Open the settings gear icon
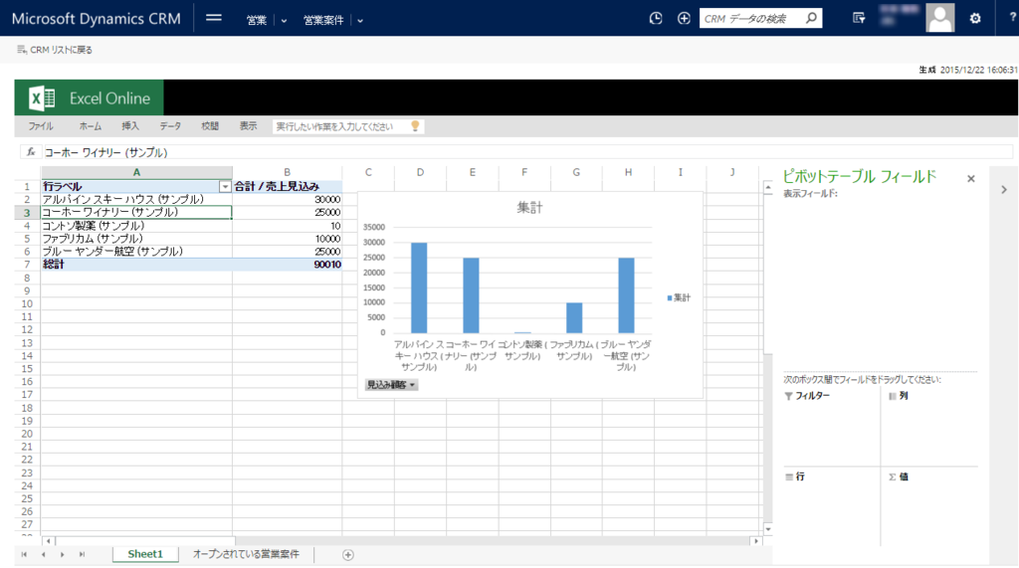1019x568 pixels. click(975, 18)
